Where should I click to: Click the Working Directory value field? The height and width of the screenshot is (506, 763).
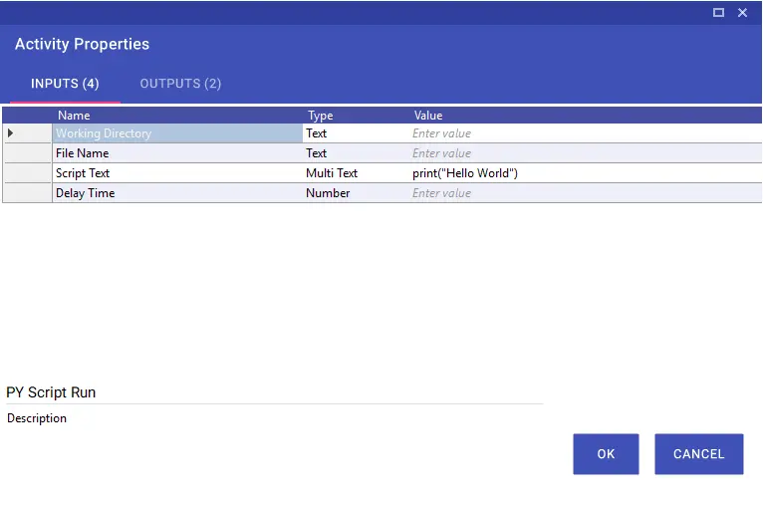click(x=586, y=133)
